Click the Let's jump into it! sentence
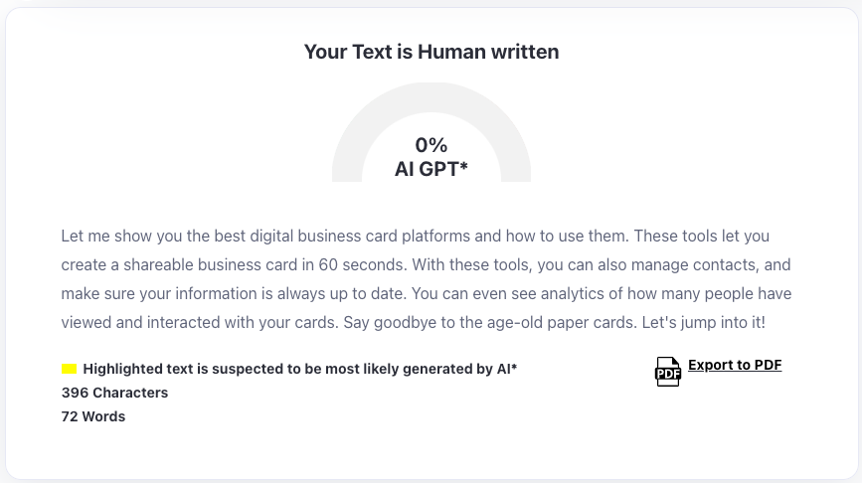Screen dimensions: 862x483 tap(703, 323)
